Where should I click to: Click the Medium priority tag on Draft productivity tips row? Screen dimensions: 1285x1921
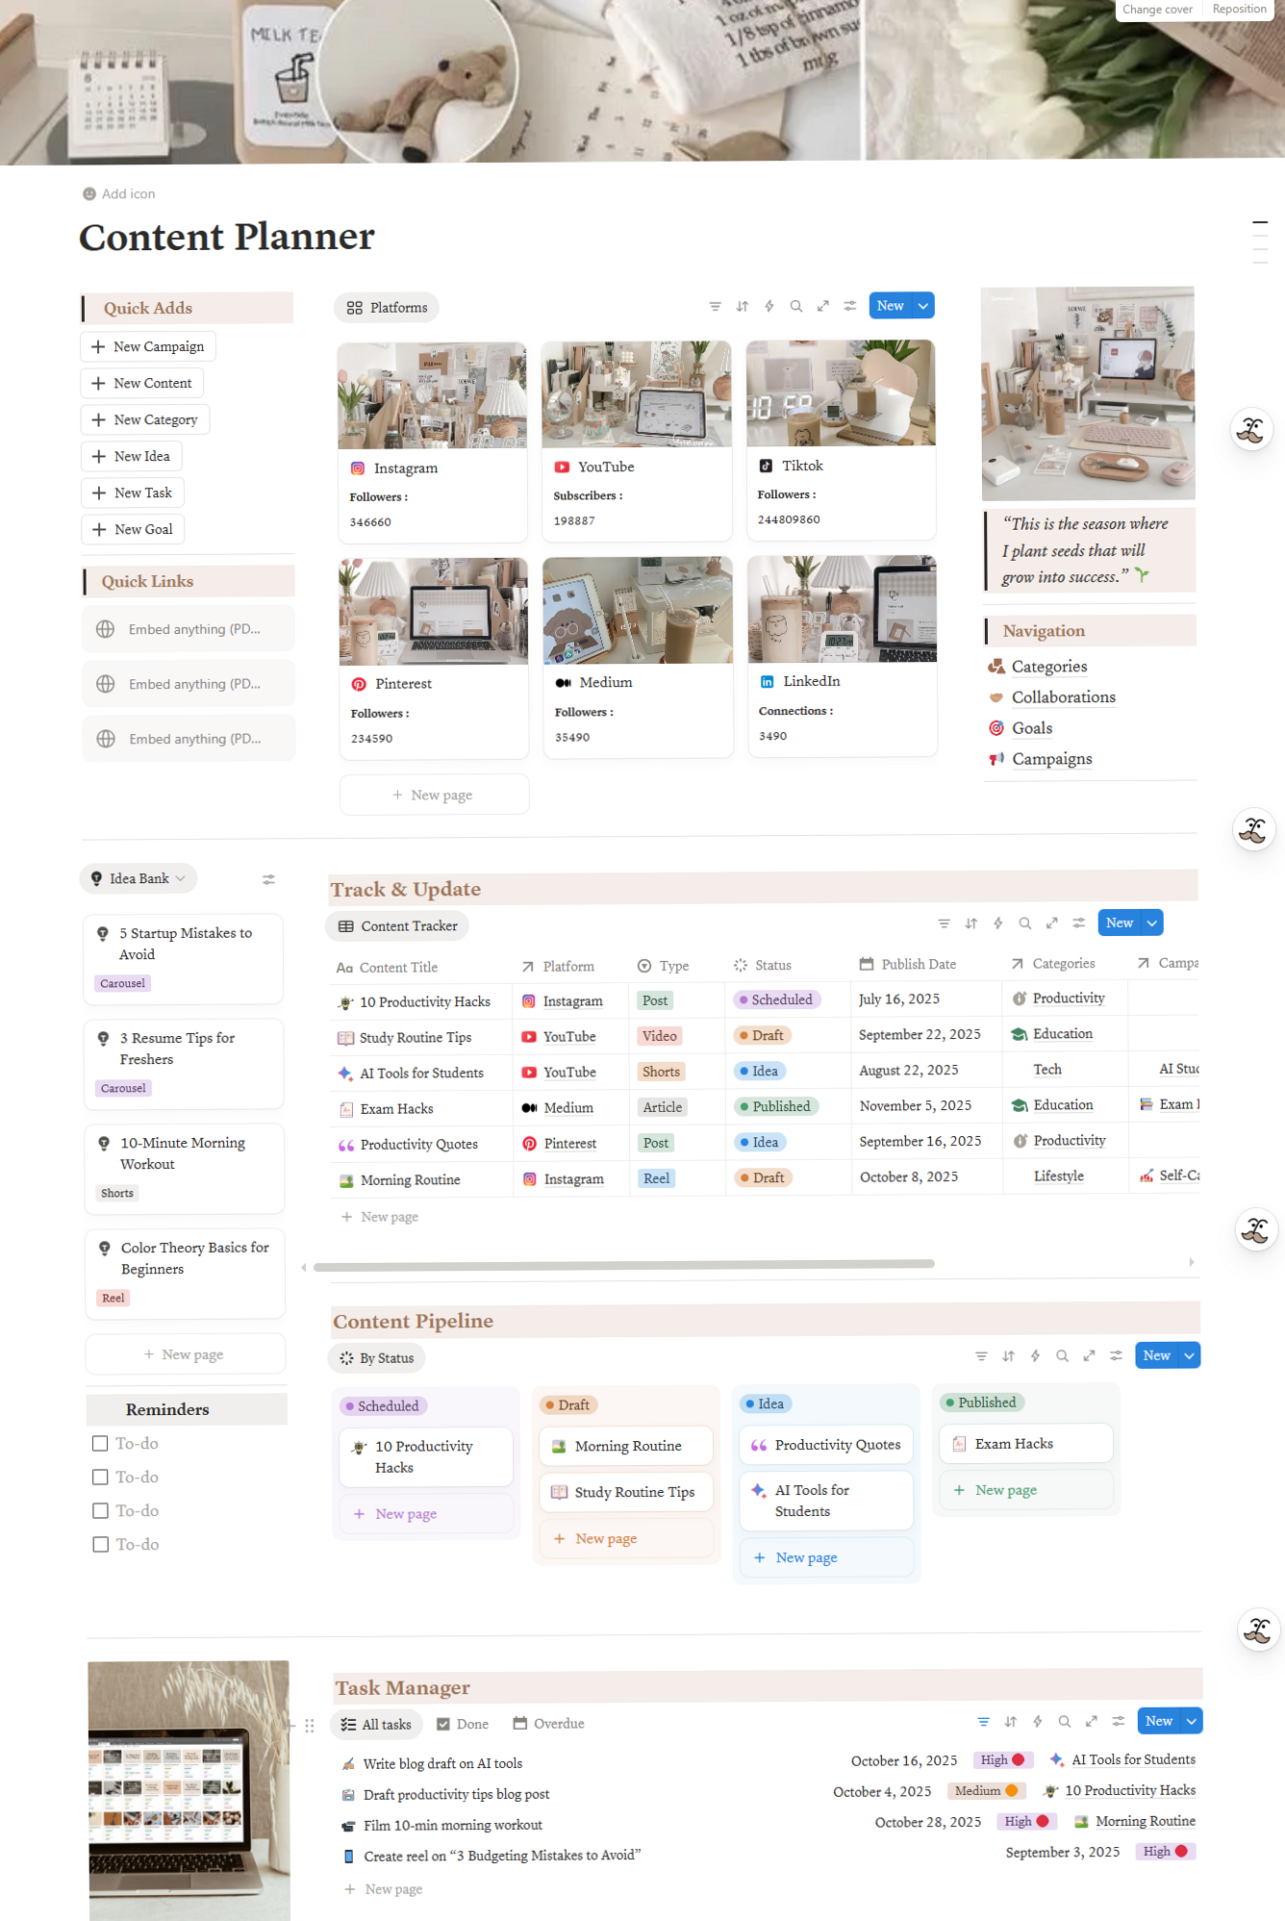[x=986, y=1790]
